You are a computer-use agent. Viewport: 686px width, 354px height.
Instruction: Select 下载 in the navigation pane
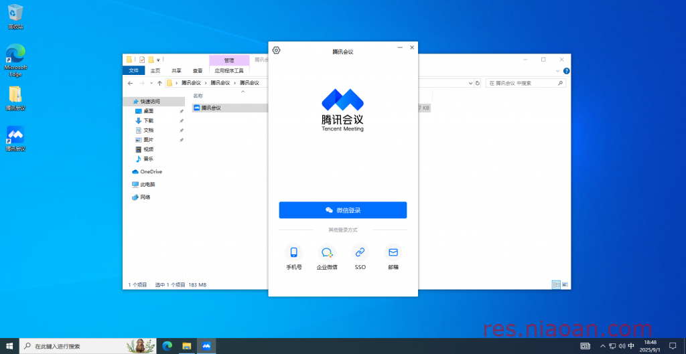(148, 120)
